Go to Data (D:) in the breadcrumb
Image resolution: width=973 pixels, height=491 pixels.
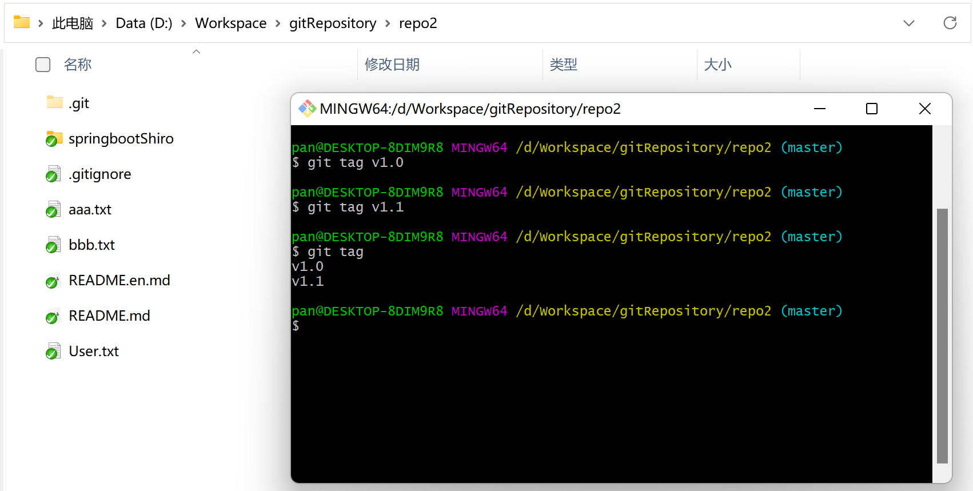click(x=143, y=23)
